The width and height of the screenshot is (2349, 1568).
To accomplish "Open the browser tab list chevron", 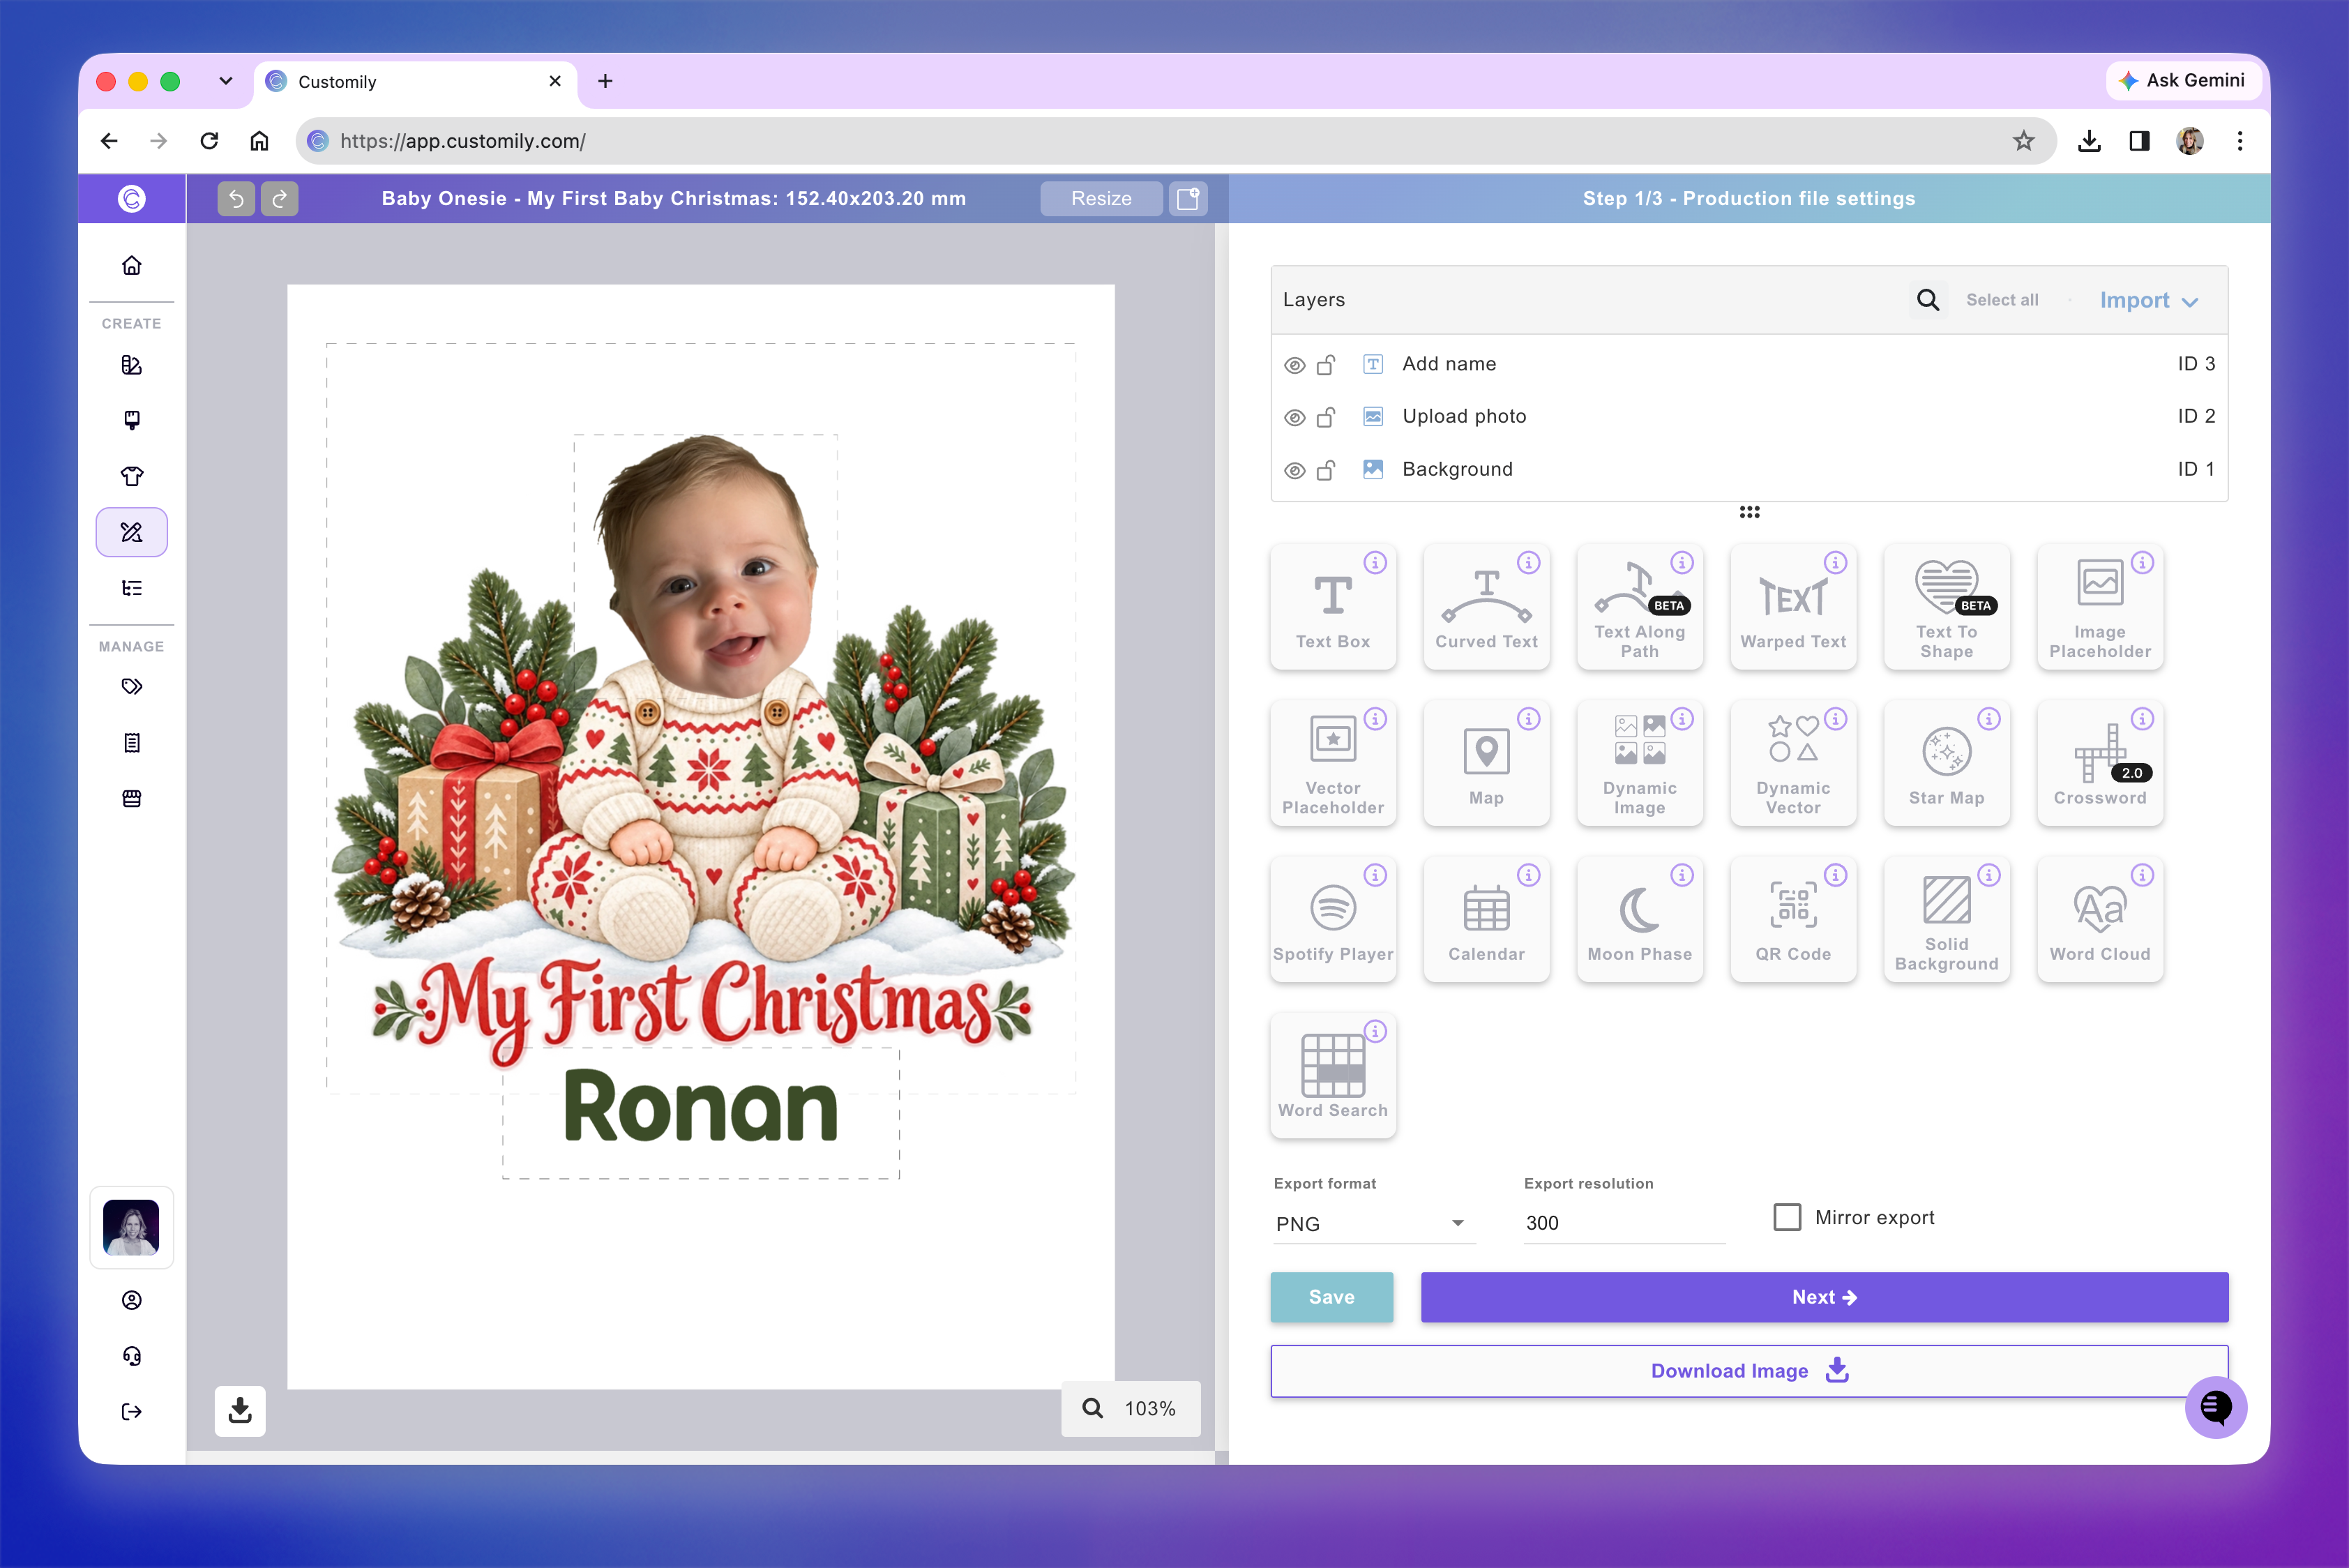I will click(226, 81).
